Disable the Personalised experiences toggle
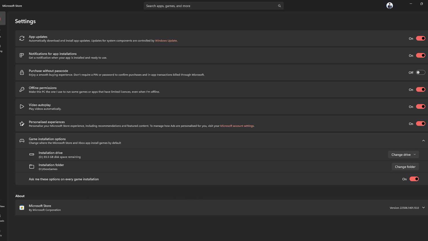 421,124
